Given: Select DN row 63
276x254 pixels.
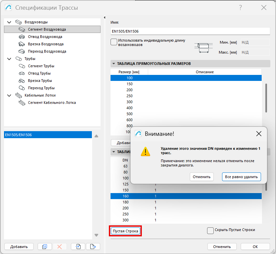Looking at the screenshot, I should pyautogui.click(x=121, y=166).
